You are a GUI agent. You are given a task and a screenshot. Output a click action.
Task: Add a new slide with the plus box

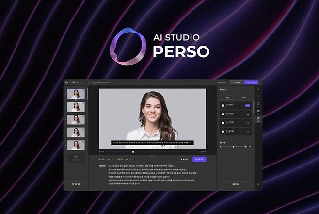coord(76,158)
